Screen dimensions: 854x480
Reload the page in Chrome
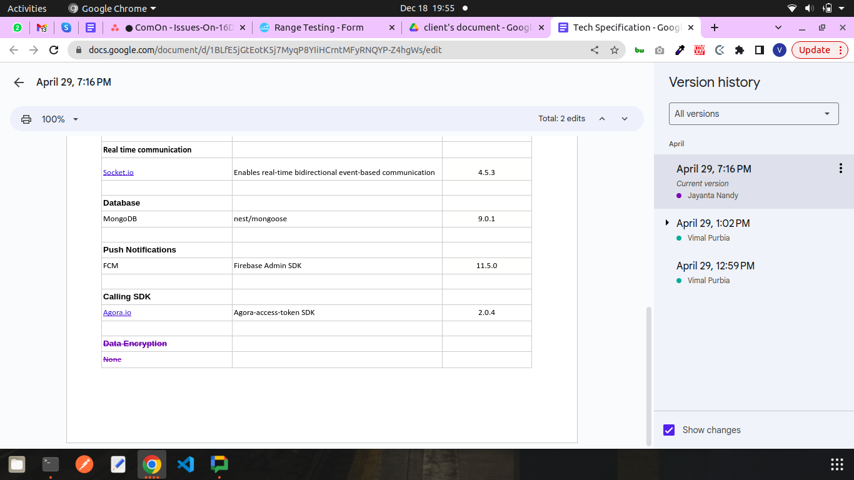pos(54,50)
